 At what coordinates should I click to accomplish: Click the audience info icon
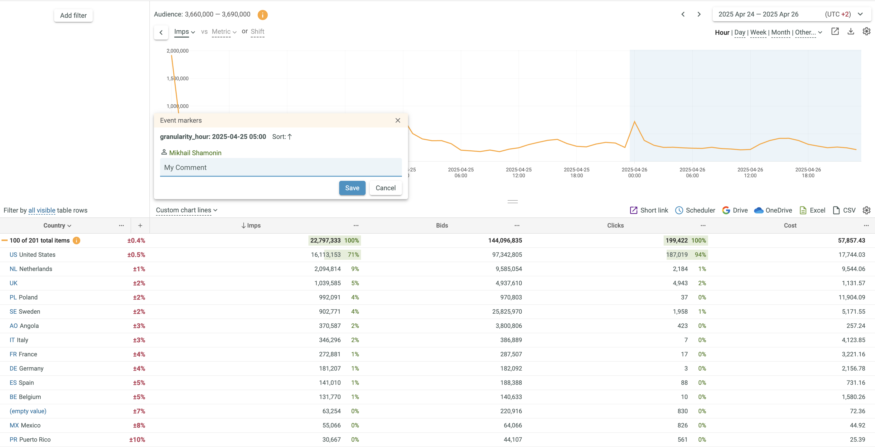coord(262,15)
